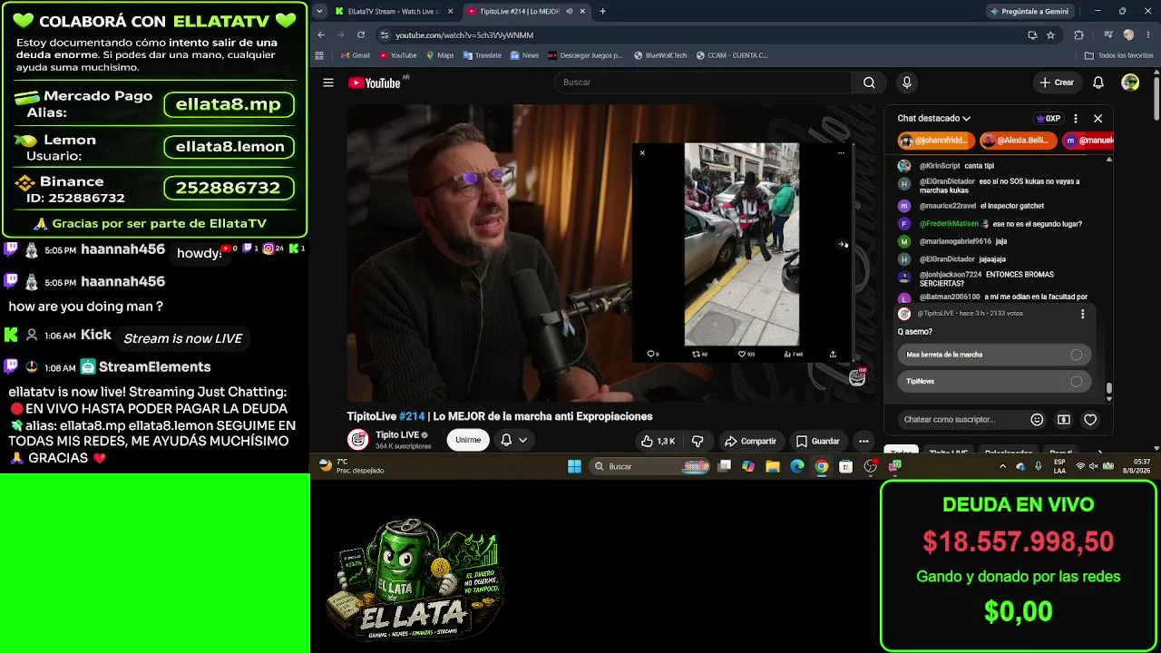
Task: Send a Super Chat with dollar icon
Action: [x=1064, y=420]
